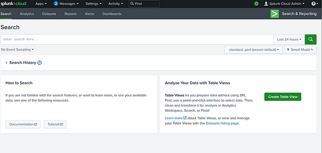Click the Search & Reporting app logo
322x153 pixels.
[x=275, y=14]
